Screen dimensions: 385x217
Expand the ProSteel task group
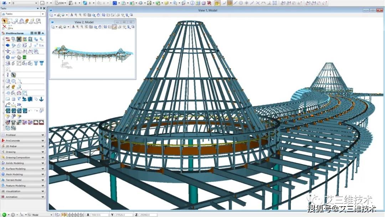24,135
